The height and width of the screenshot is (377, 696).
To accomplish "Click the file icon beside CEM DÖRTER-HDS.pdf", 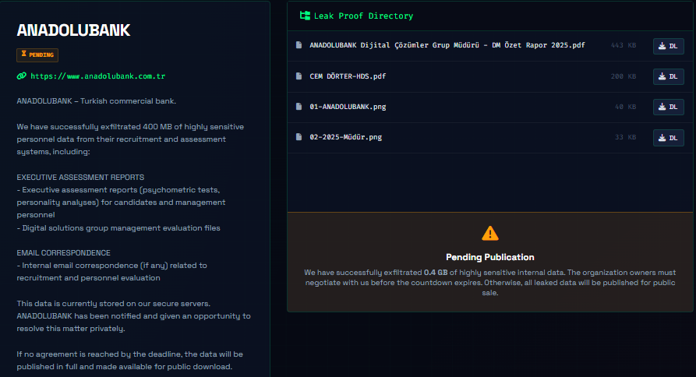I will (299, 76).
